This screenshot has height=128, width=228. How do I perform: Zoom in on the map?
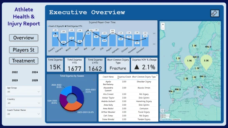(163, 24)
